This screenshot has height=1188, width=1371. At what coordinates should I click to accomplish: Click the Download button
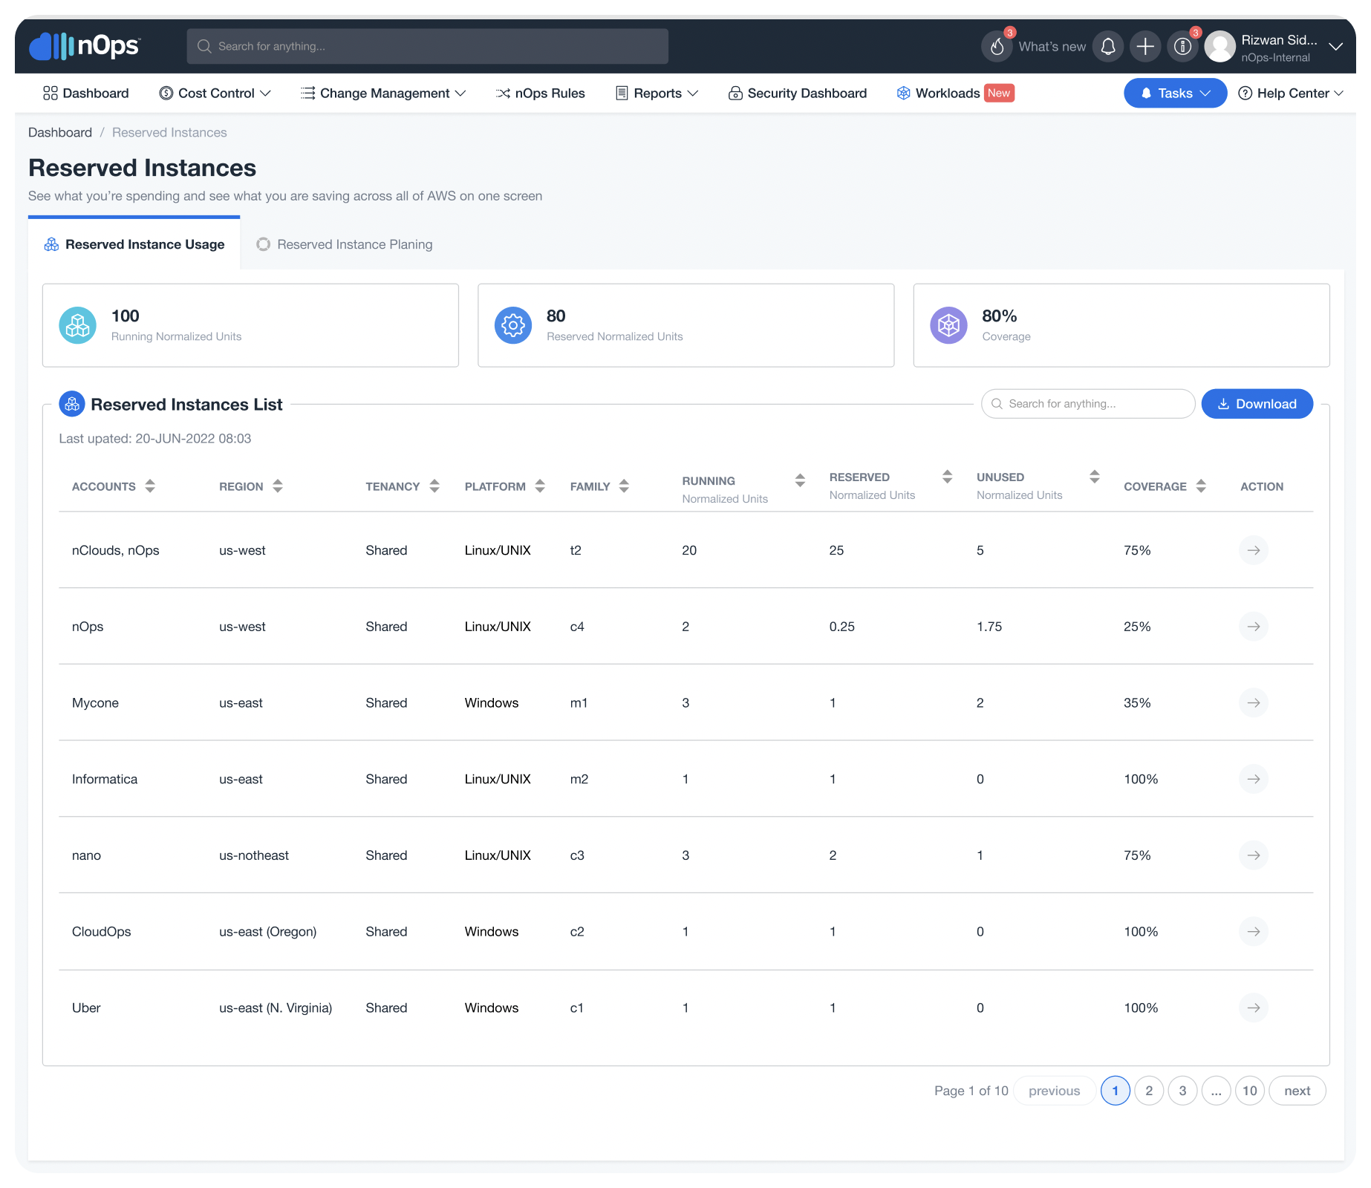click(1257, 403)
